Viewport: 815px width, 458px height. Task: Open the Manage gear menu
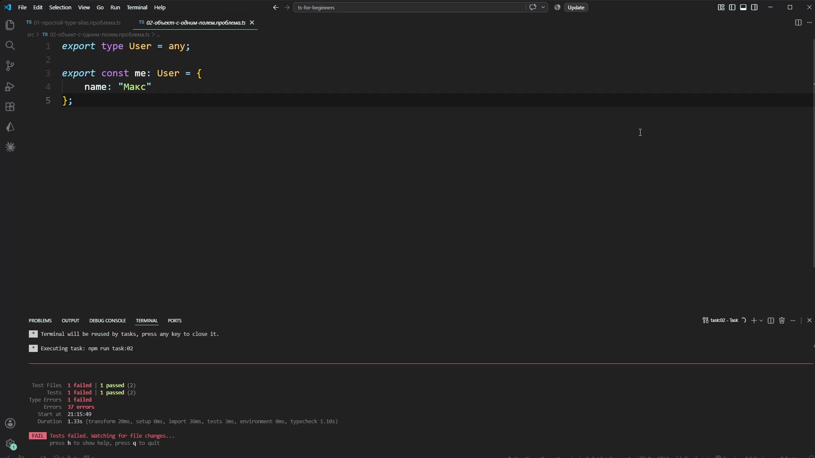pyautogui.click(x=10, y=444)
